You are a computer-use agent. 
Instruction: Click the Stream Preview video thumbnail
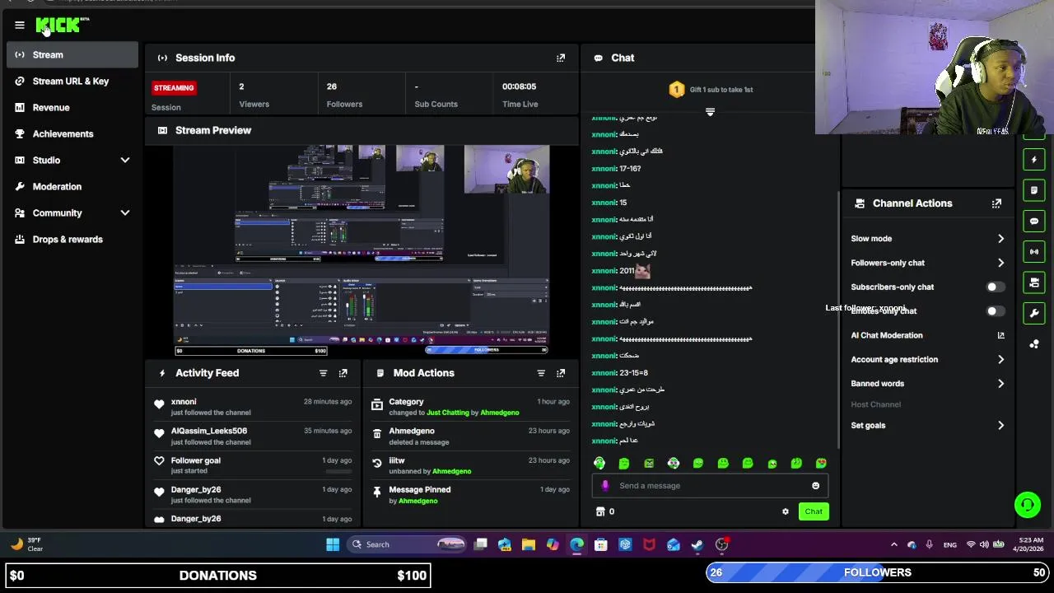[361, 250]
